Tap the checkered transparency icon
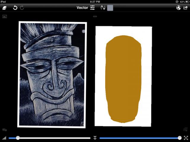190x142 pixels. point(186,138)
